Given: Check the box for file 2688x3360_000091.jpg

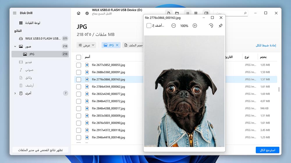Looking at the screenshot, I should click(x=79, y=72).
